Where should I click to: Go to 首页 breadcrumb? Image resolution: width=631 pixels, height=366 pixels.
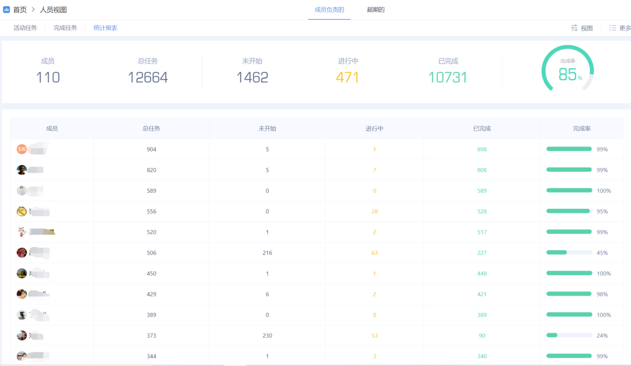click(20, 9)
